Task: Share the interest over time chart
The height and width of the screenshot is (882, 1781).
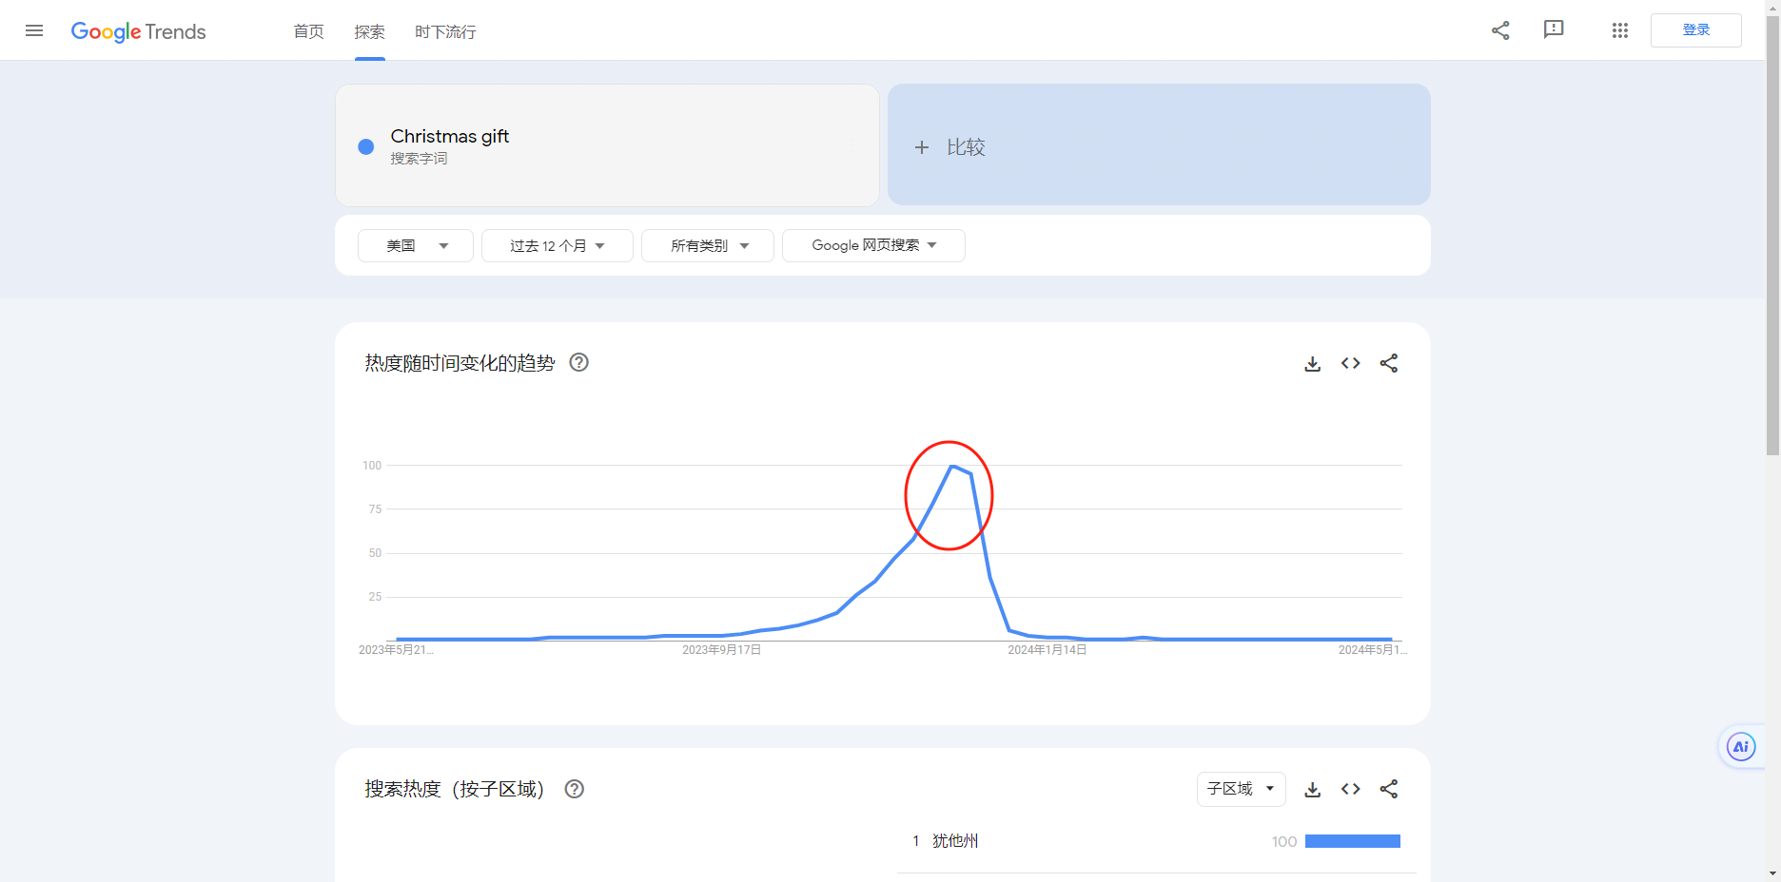Action: [x=1389, y=363]
